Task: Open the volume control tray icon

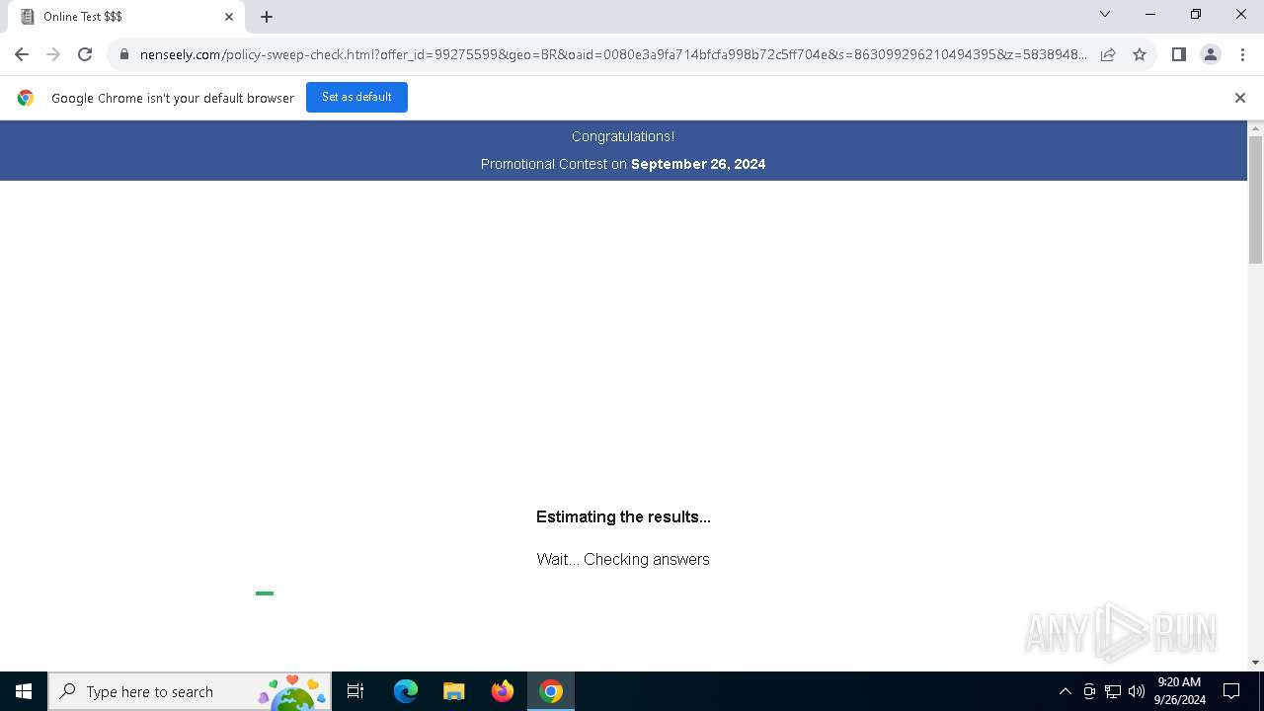Action: click(x=1137, y=691)
